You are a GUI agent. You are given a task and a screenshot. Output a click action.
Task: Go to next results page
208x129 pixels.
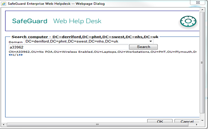(20, 55)
